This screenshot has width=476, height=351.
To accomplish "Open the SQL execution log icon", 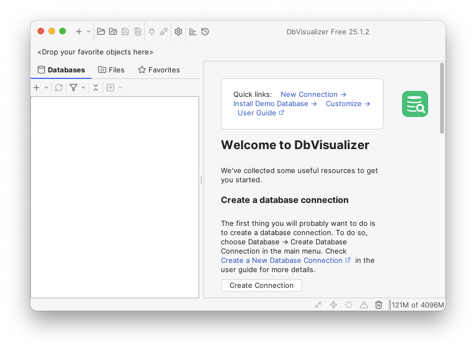I will pyautogui.click(x=193, y=31).
